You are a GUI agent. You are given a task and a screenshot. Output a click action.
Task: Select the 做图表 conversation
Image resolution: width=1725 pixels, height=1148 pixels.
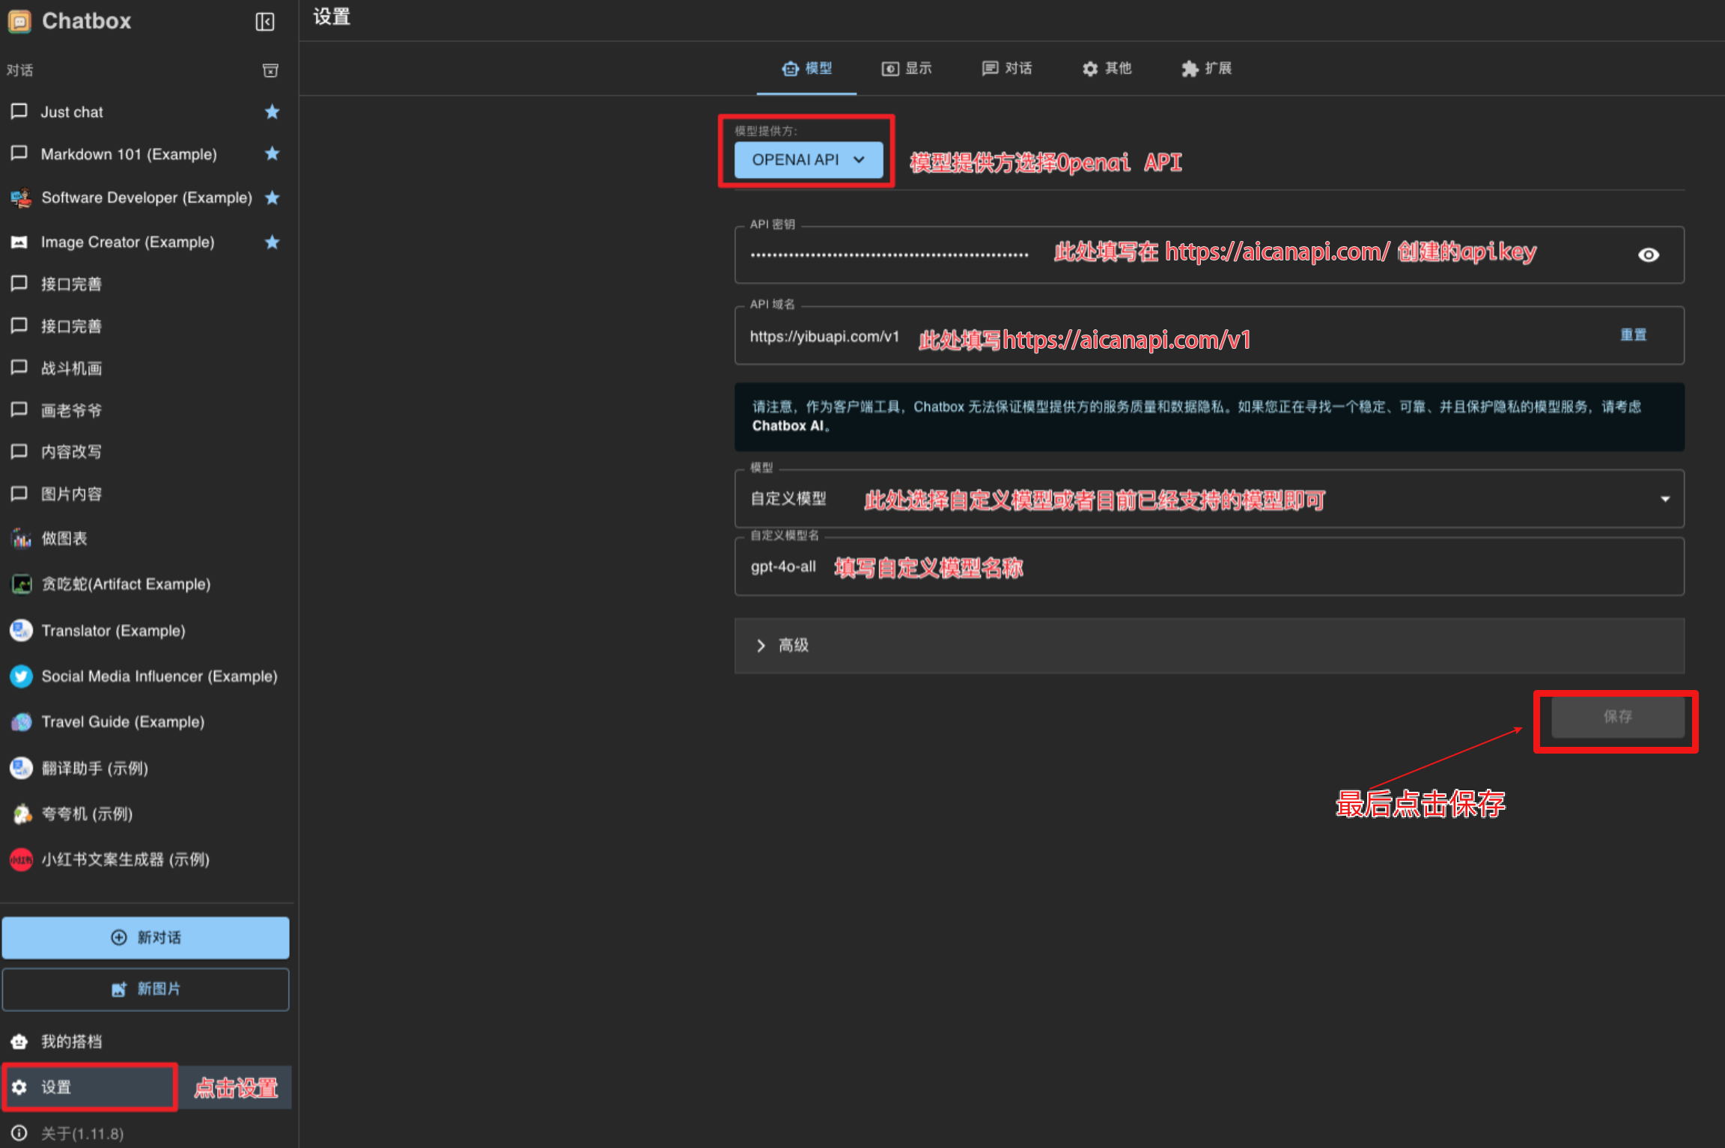64,538
